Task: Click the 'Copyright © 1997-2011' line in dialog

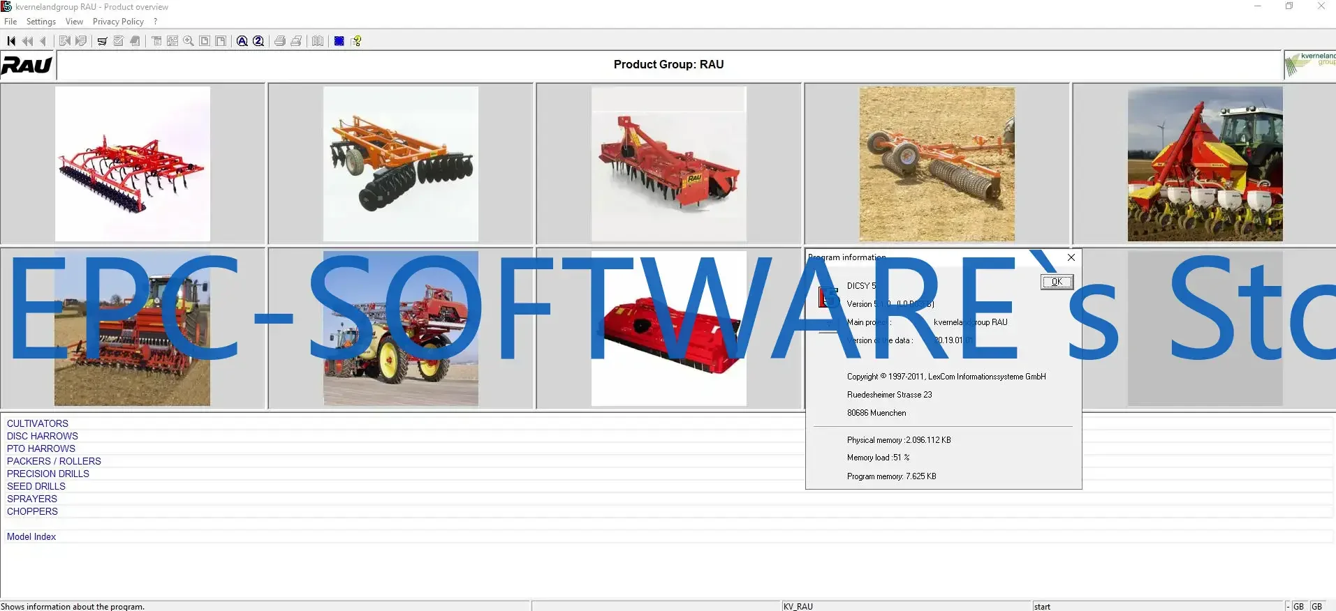Action: click(x=946, y=377)
